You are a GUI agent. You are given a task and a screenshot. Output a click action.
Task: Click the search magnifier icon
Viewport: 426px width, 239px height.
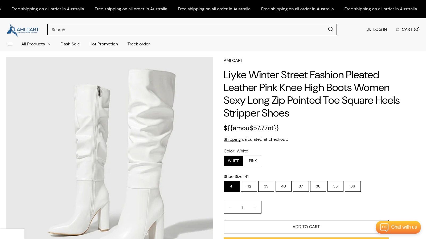coord(330,29)
